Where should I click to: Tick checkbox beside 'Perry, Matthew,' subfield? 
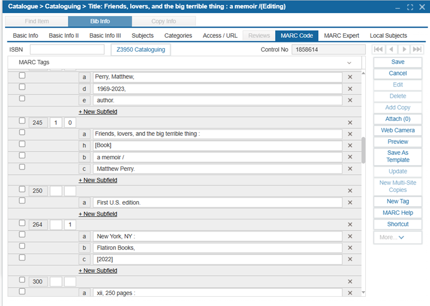tap(22, 76)
